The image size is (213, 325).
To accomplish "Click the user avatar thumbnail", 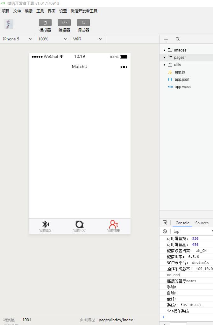I will [x=9, y=24].
